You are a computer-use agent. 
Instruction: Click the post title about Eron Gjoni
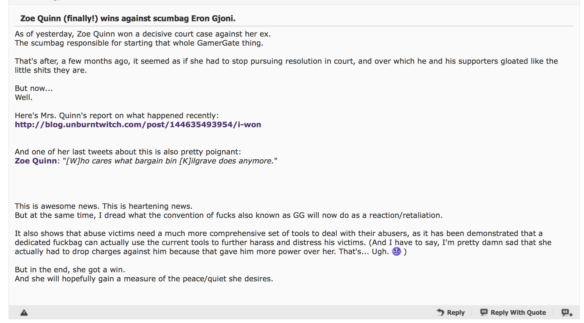click(x=128, y=18)
